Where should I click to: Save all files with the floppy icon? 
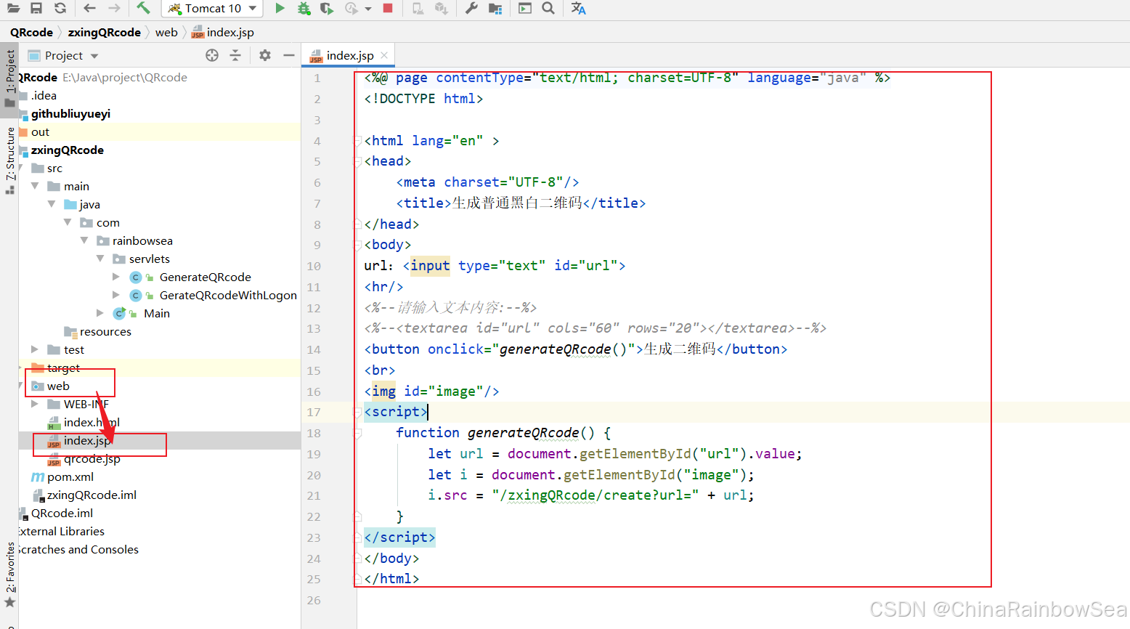click(36, 8)
